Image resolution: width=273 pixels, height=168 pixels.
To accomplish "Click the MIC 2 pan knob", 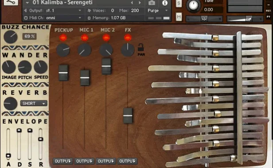I will (106, 50).
